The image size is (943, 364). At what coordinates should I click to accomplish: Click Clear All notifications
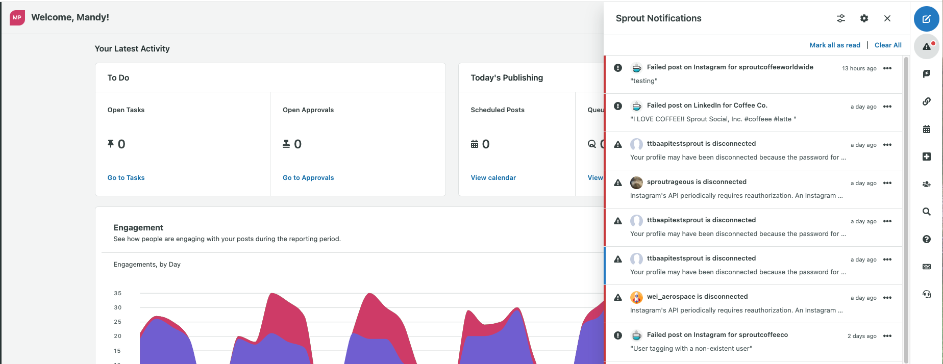click(888, 45)
